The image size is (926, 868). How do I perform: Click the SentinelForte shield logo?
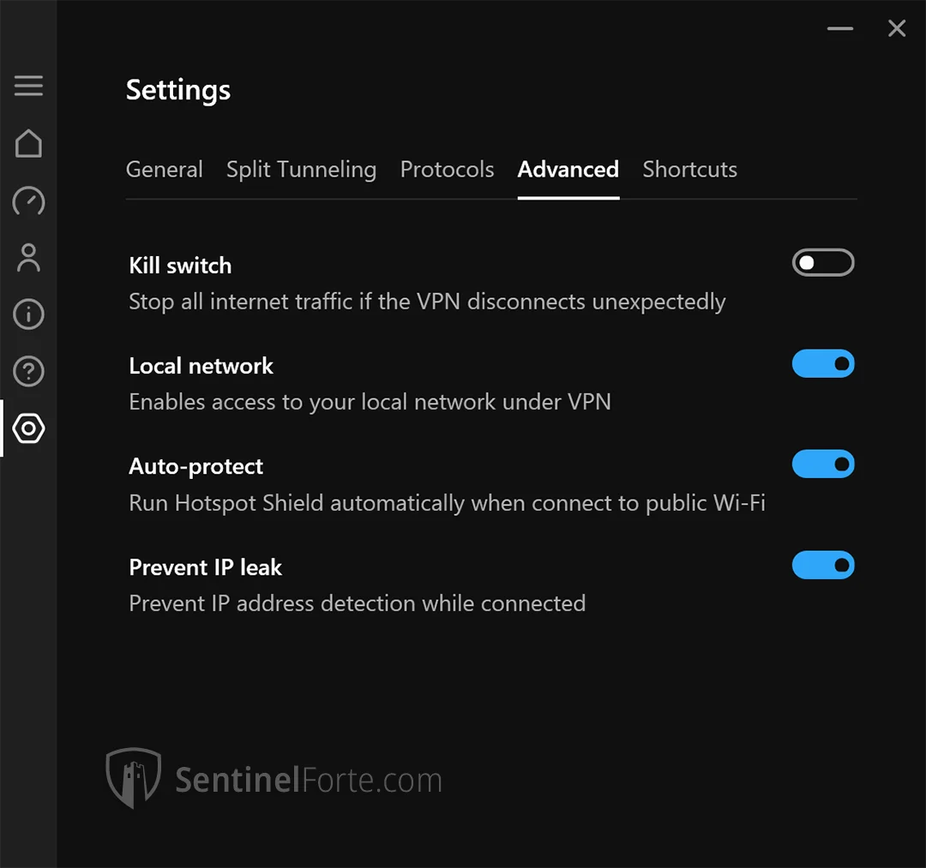133,778
